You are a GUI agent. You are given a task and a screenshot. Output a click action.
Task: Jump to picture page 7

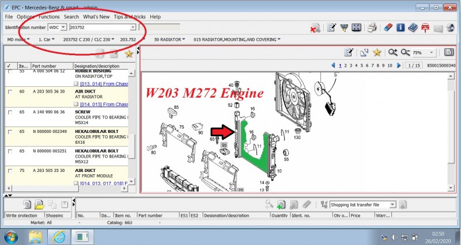(372, 66)
